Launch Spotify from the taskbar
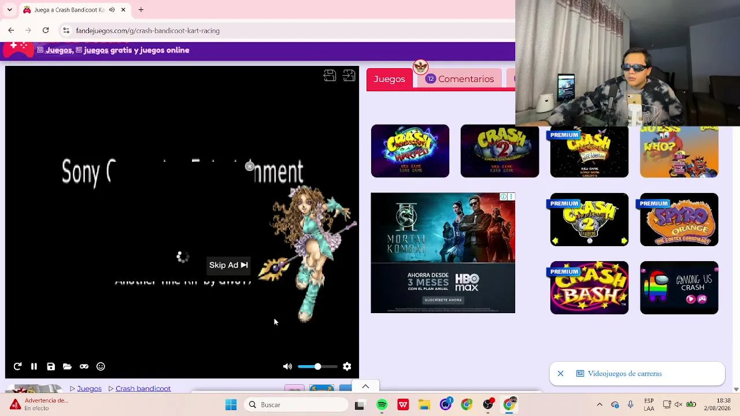The height and width of the screenshot is (416, 740). [x=382, y=405]
